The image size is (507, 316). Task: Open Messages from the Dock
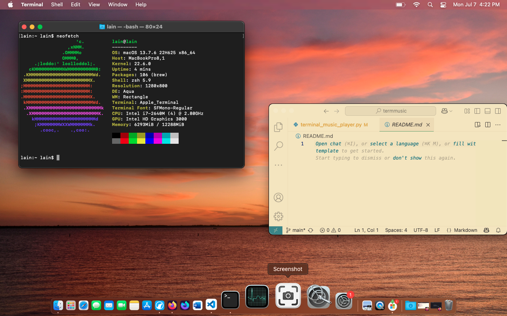(96, 305)
